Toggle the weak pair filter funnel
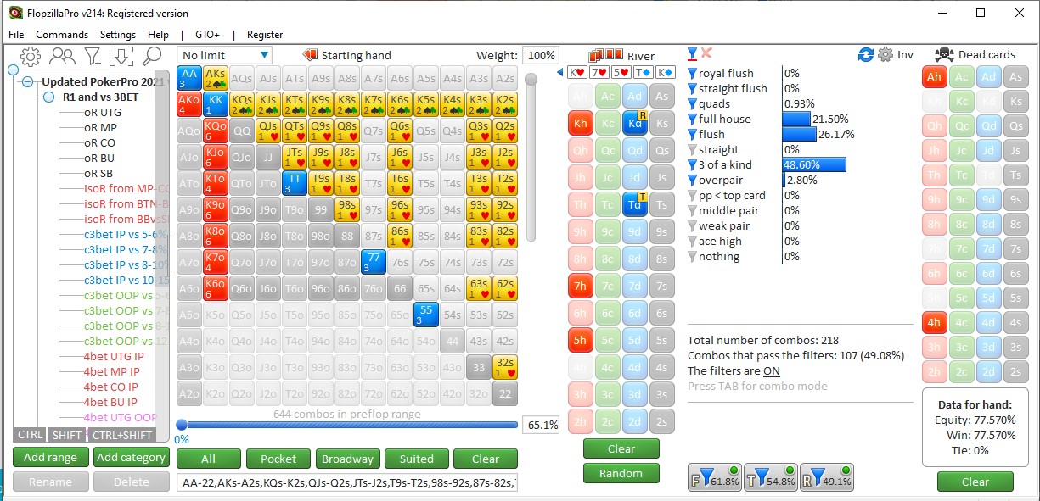This screenshot has width=1040, height=501. click(x=692, y=226)
